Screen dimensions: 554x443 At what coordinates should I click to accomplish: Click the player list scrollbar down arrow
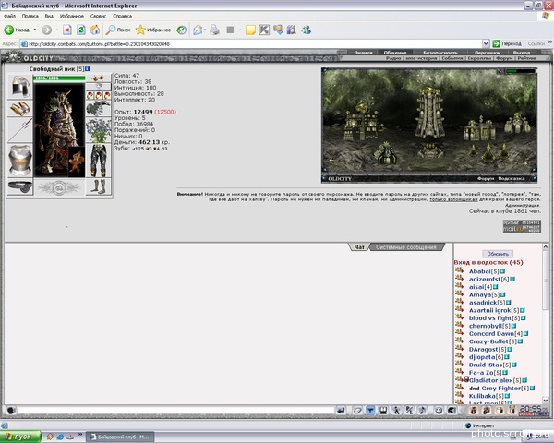(x=546, y=400)
